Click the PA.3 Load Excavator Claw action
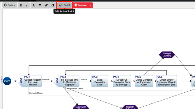Image resolution: width=195 pixels, height=109 pixels. pyautogui.click(x=100, y=81)
